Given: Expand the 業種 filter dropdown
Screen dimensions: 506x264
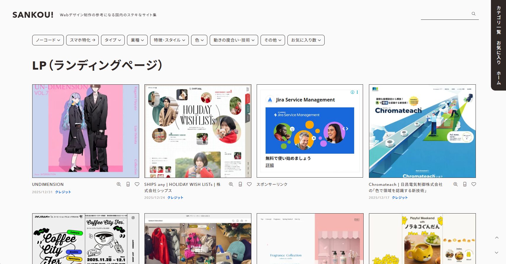Looking at the screenshot, I should 137,40.
